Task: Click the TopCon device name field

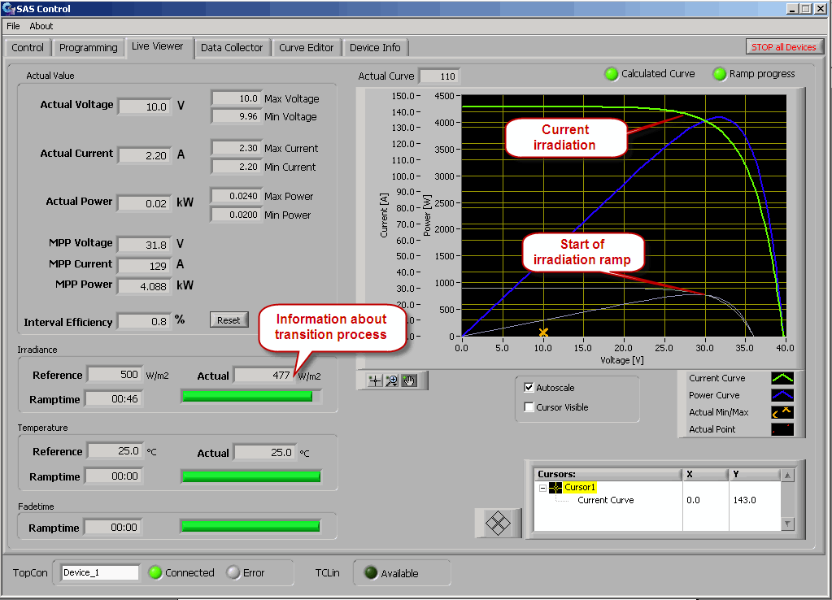Action: [100, 572]
